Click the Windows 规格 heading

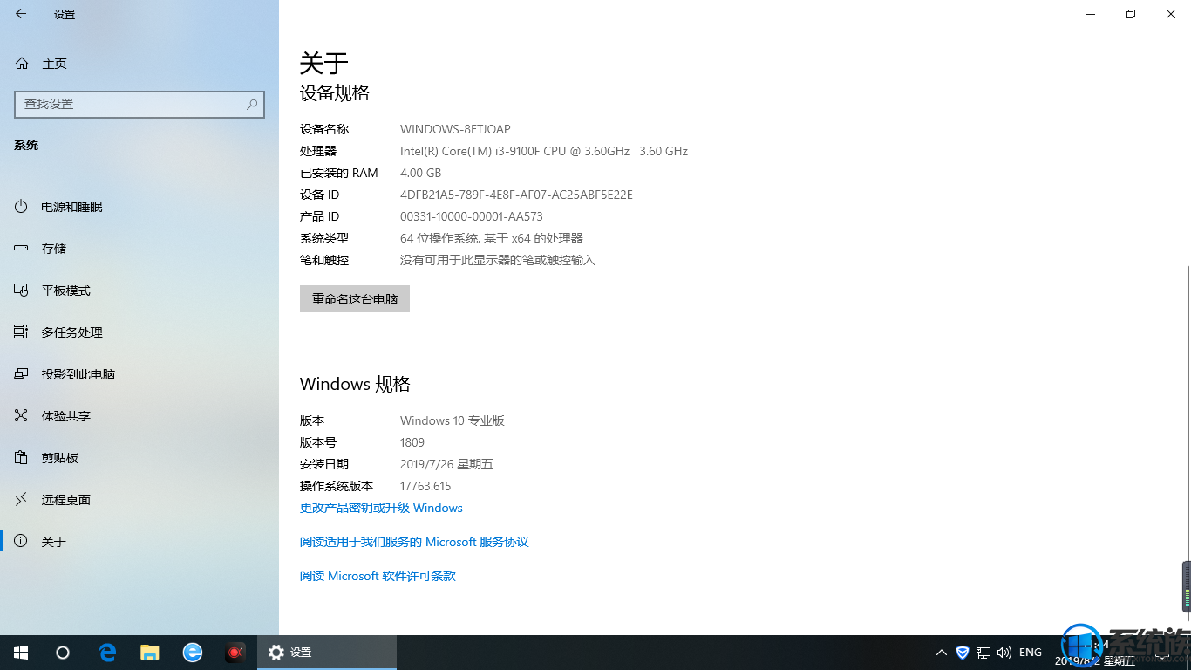point(355,384)
